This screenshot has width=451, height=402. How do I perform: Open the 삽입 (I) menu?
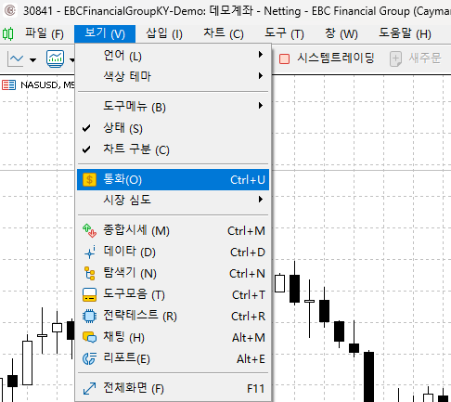click(164, 33)
